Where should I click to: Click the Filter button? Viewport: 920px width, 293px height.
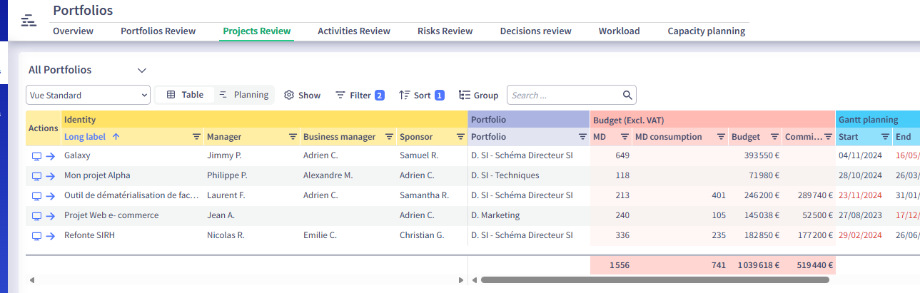click(x=360, y=95)
